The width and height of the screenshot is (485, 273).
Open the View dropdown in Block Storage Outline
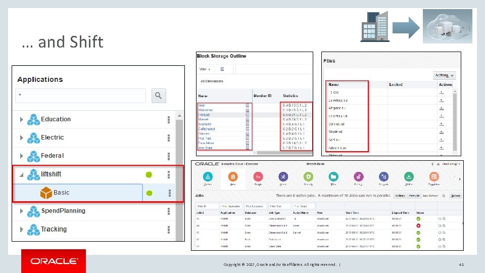(x=205, y=69)
